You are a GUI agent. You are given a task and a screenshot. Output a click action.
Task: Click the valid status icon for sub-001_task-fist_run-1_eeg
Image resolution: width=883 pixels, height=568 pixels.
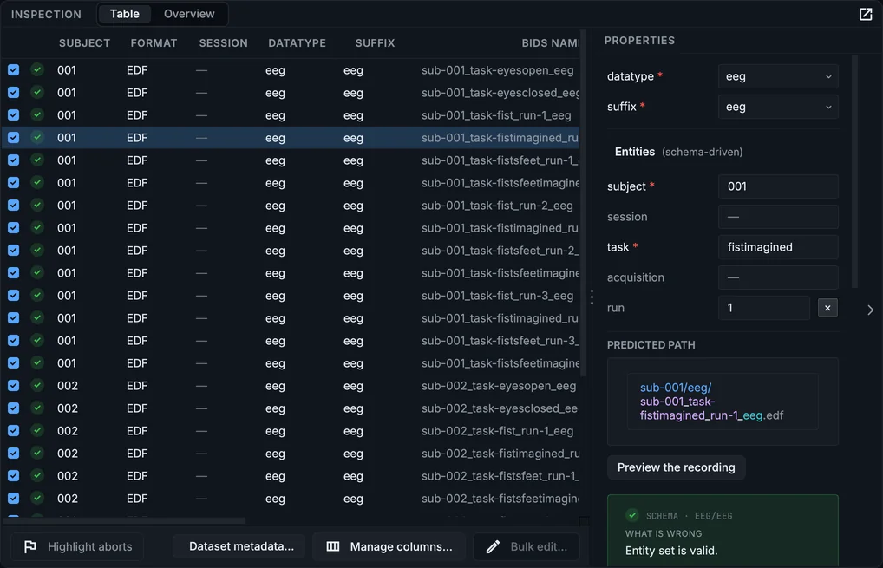click(x=37, y=114)
